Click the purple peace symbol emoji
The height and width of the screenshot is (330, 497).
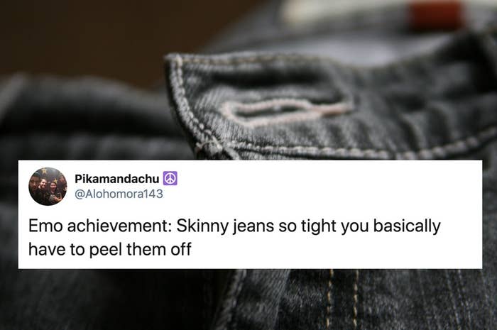(170, 178)
